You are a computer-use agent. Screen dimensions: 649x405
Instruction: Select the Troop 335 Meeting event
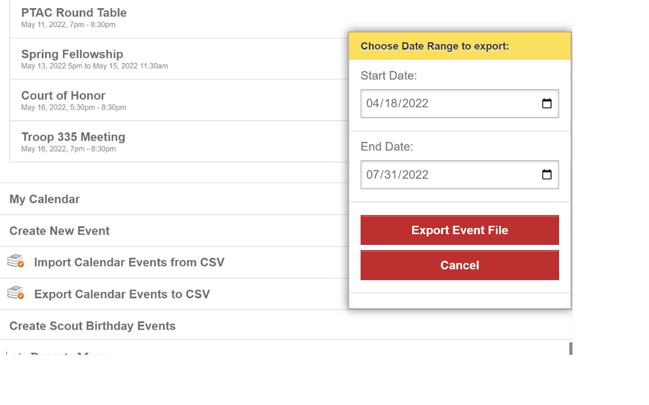coord(73,137)
